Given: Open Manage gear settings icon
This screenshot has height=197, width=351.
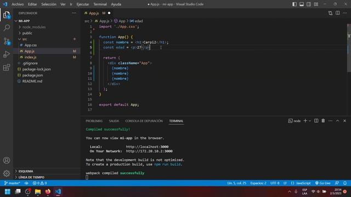Looking at the screenshot, I should [7, 173].
